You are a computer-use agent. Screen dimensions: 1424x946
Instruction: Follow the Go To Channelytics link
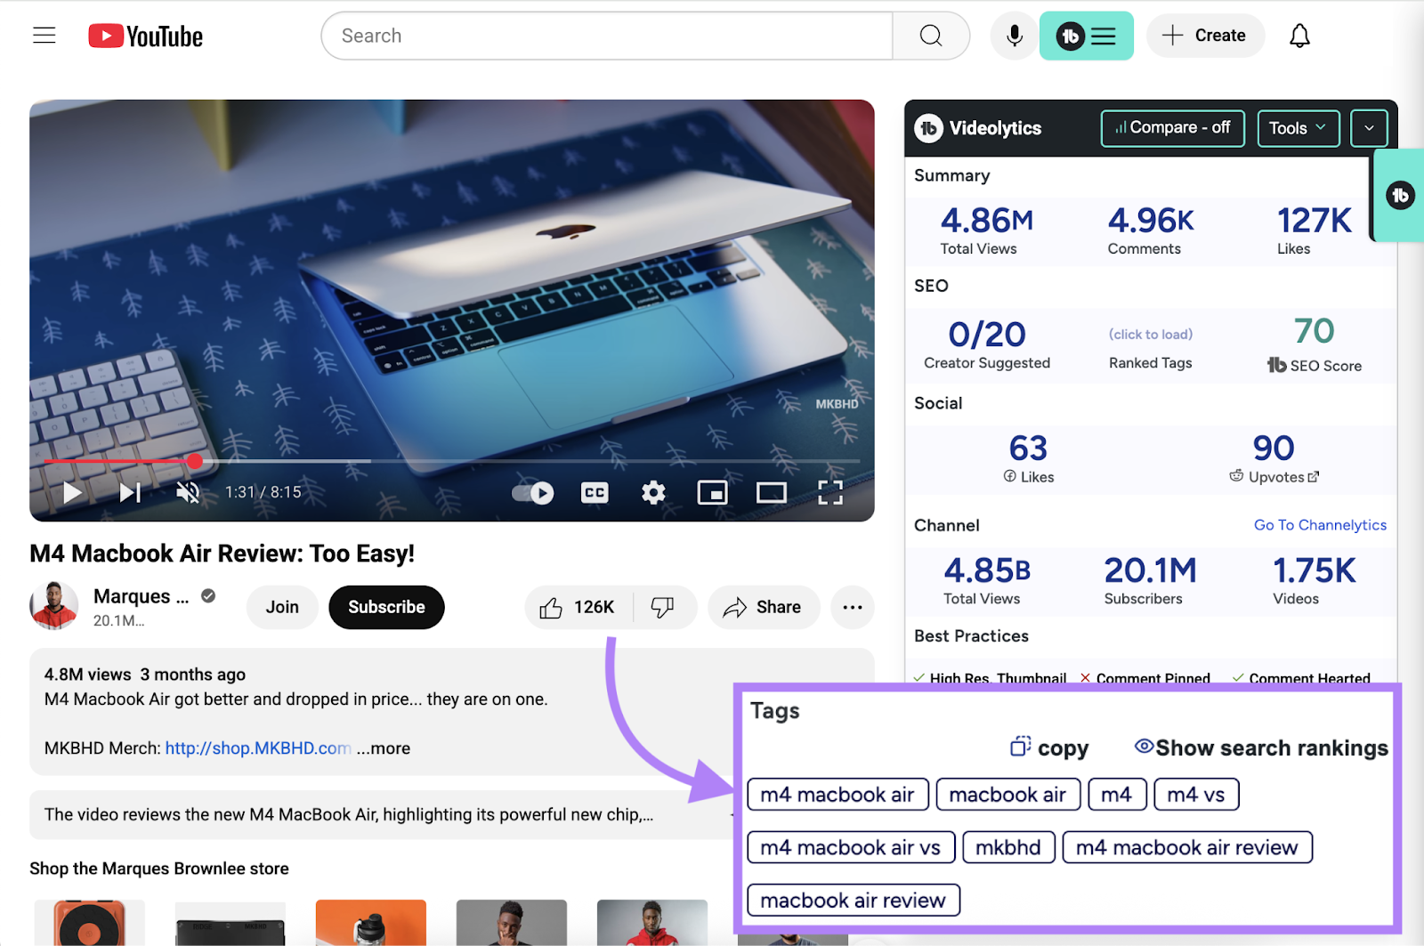click(1320, 524)
